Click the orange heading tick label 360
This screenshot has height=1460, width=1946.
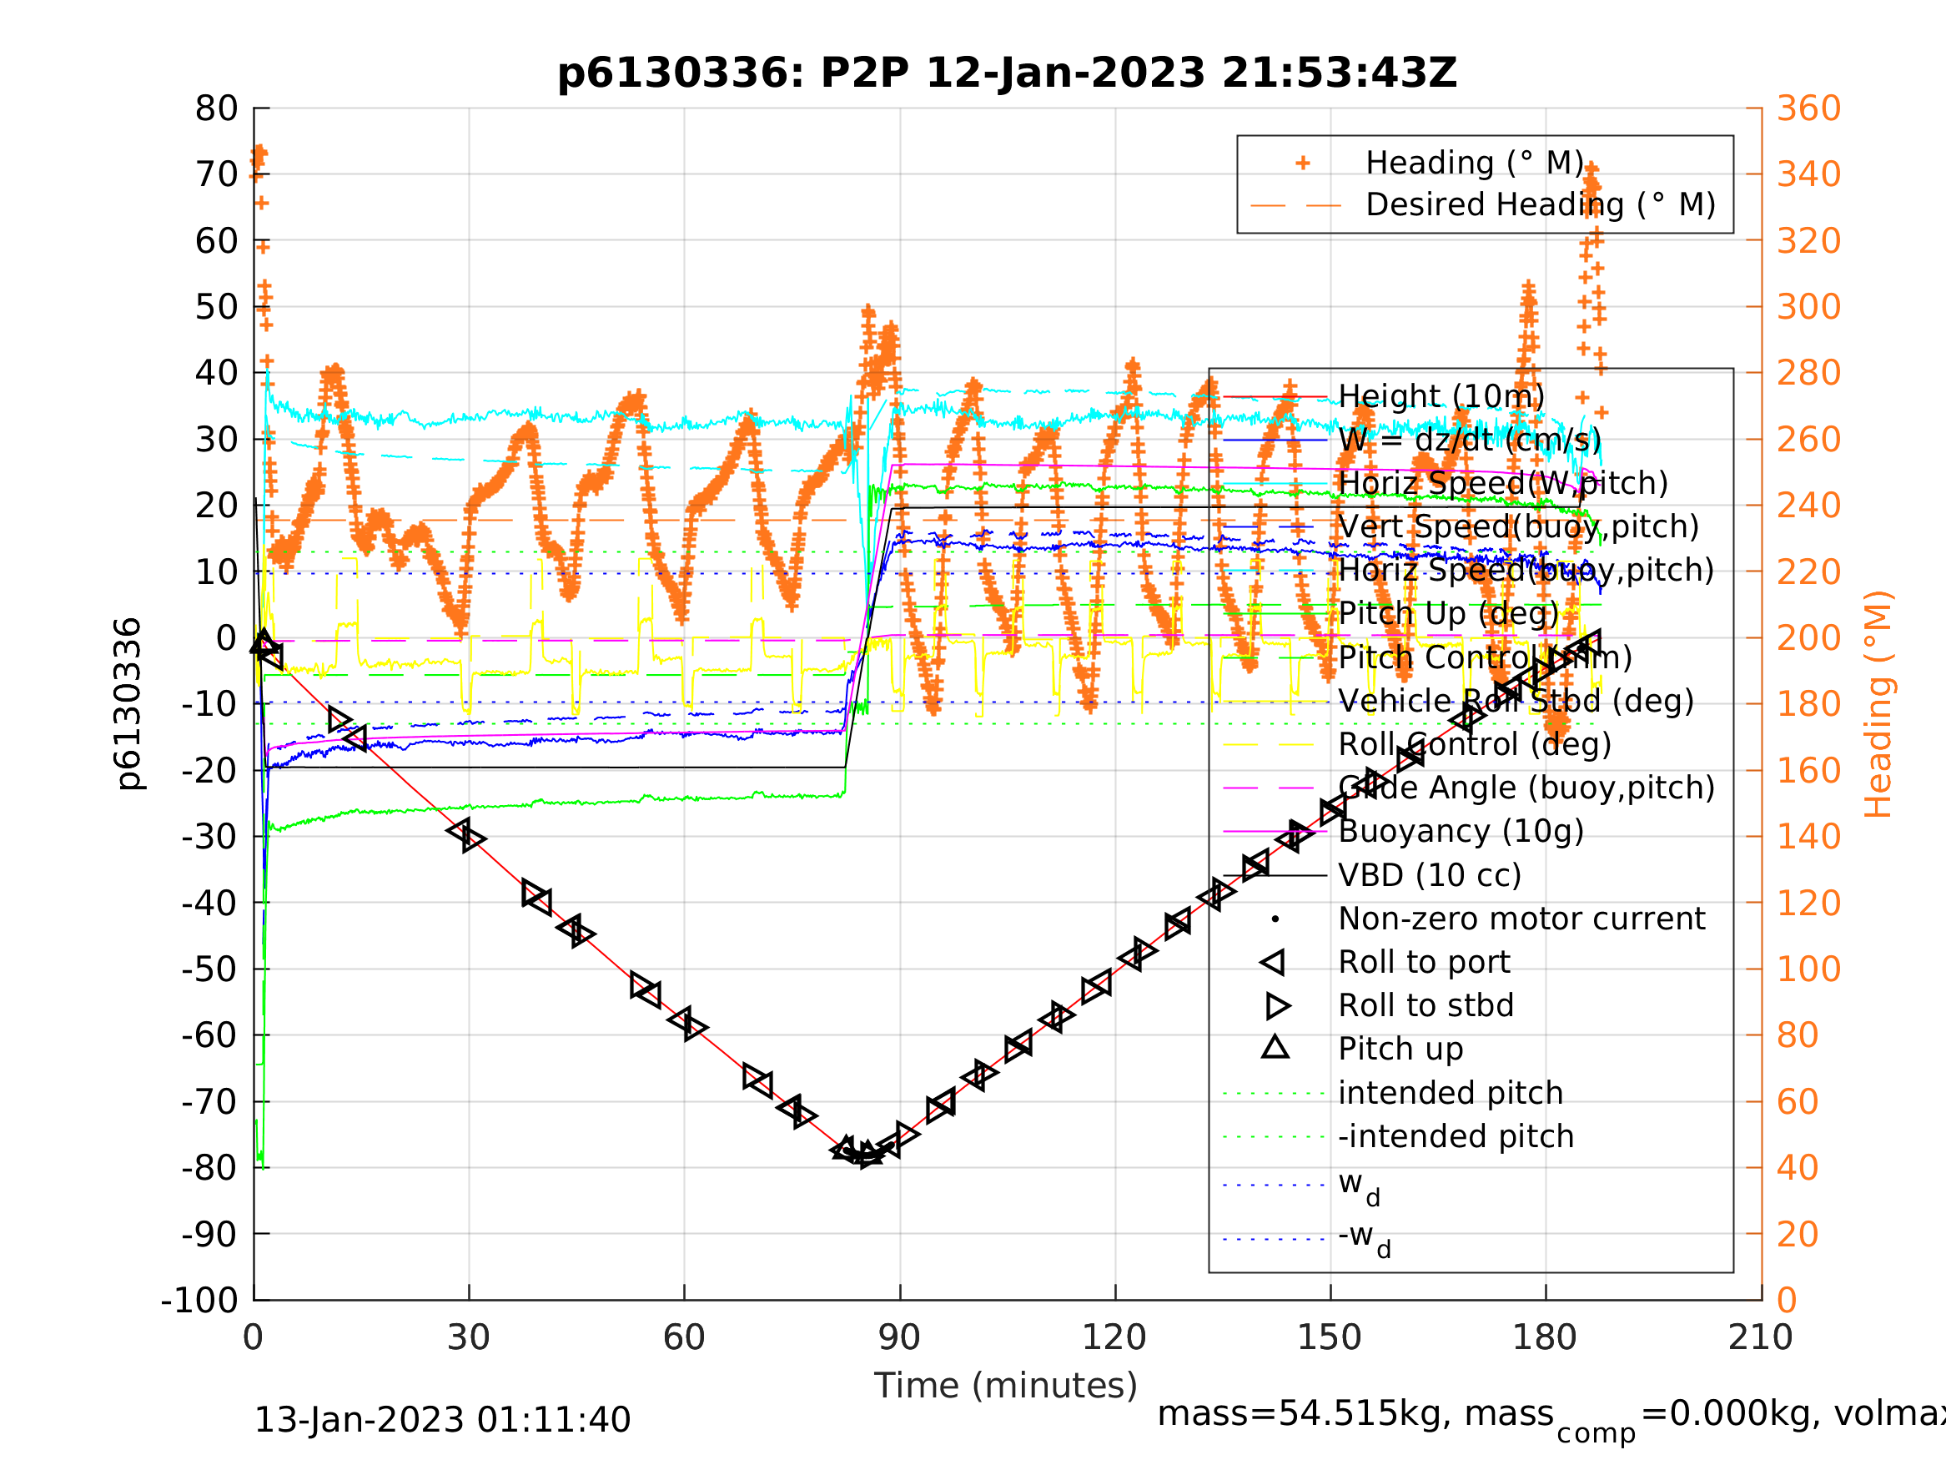(x=1808, y=108)
